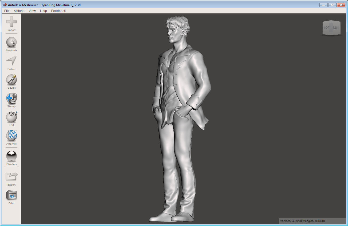Click the Meshmixer app icon in title bar
The image size is (348, 226).
pos(5,5)
